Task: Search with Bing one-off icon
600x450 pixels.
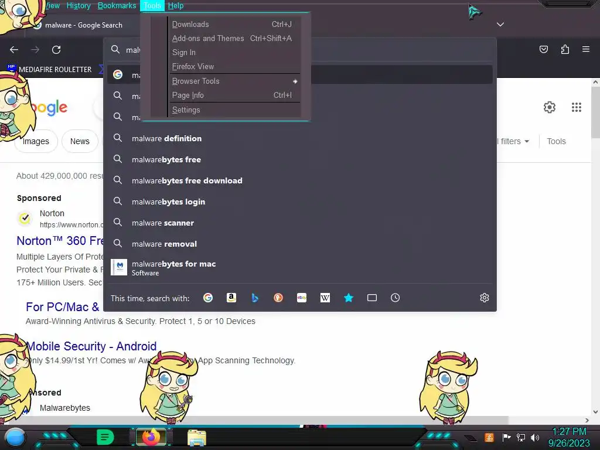Action: click(255, 298)
